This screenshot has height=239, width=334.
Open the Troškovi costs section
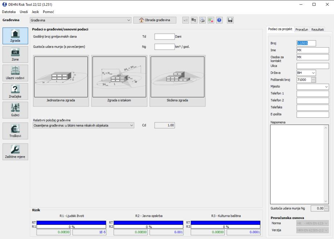[15, 131]
